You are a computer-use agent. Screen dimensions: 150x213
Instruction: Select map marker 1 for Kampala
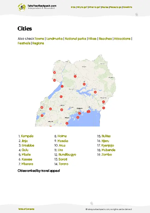[x=80, y=113]
